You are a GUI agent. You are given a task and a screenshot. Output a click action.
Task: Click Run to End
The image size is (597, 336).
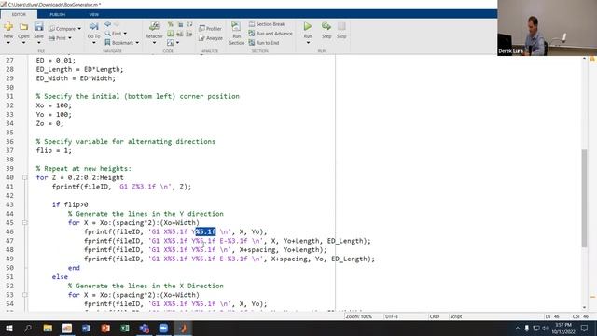[x=264, y=43]
